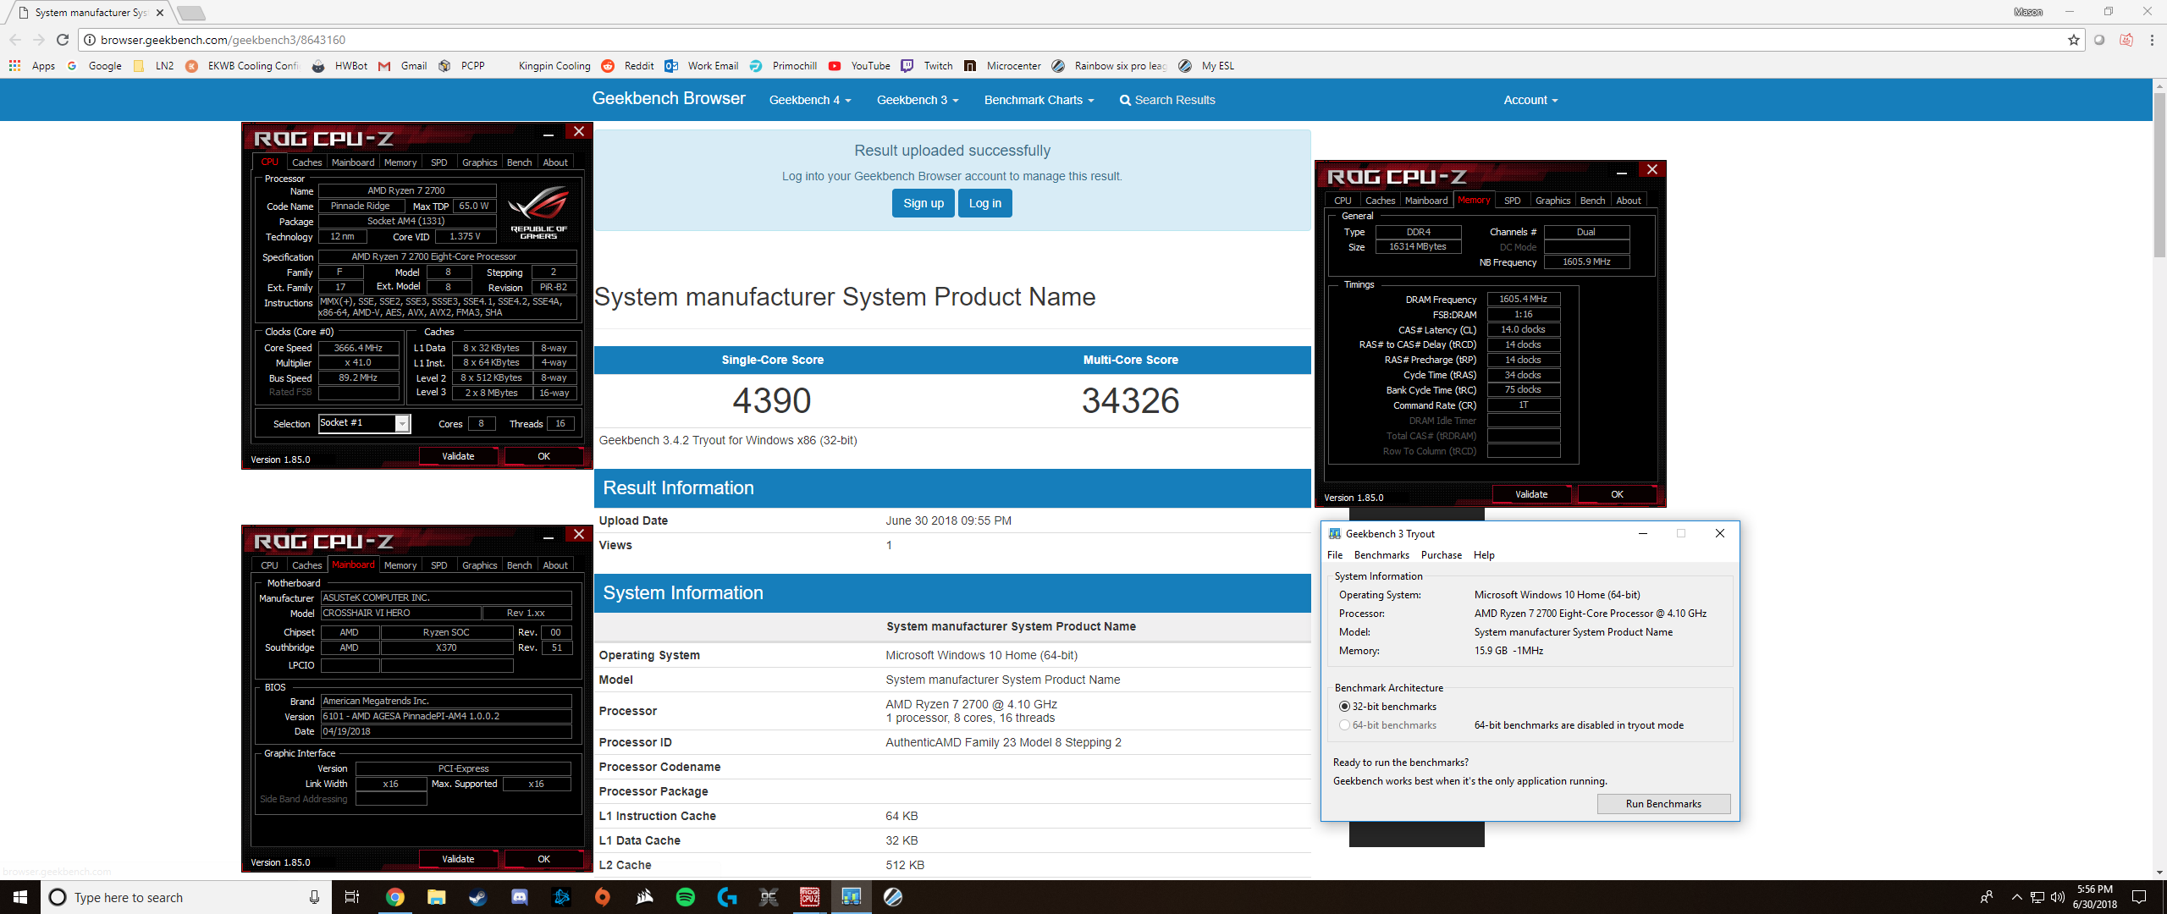Image resolution: width=2167 pixels, height=914 pixels.
Task: Open the YouTube bookmark
Action: pyautogui.click(x=859, y=65)
